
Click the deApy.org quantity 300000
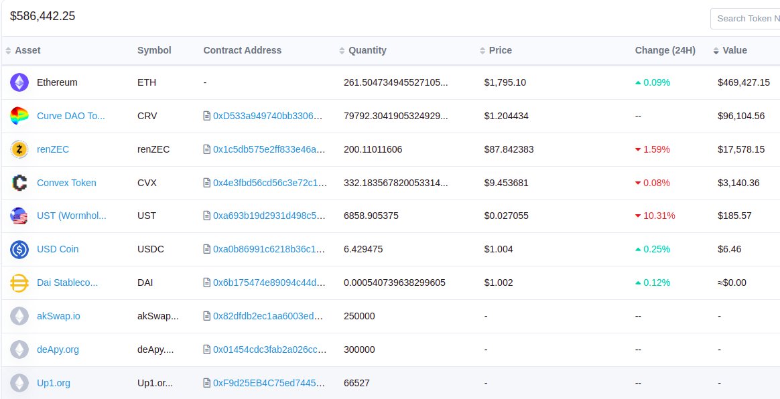pos(361,349)
